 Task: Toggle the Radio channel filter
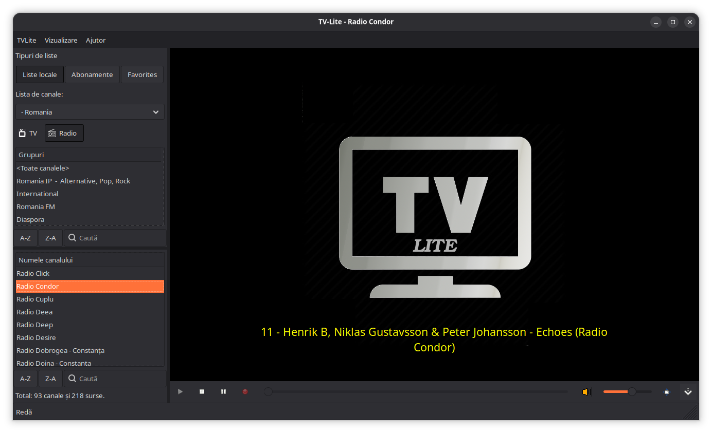coord(64,134)
